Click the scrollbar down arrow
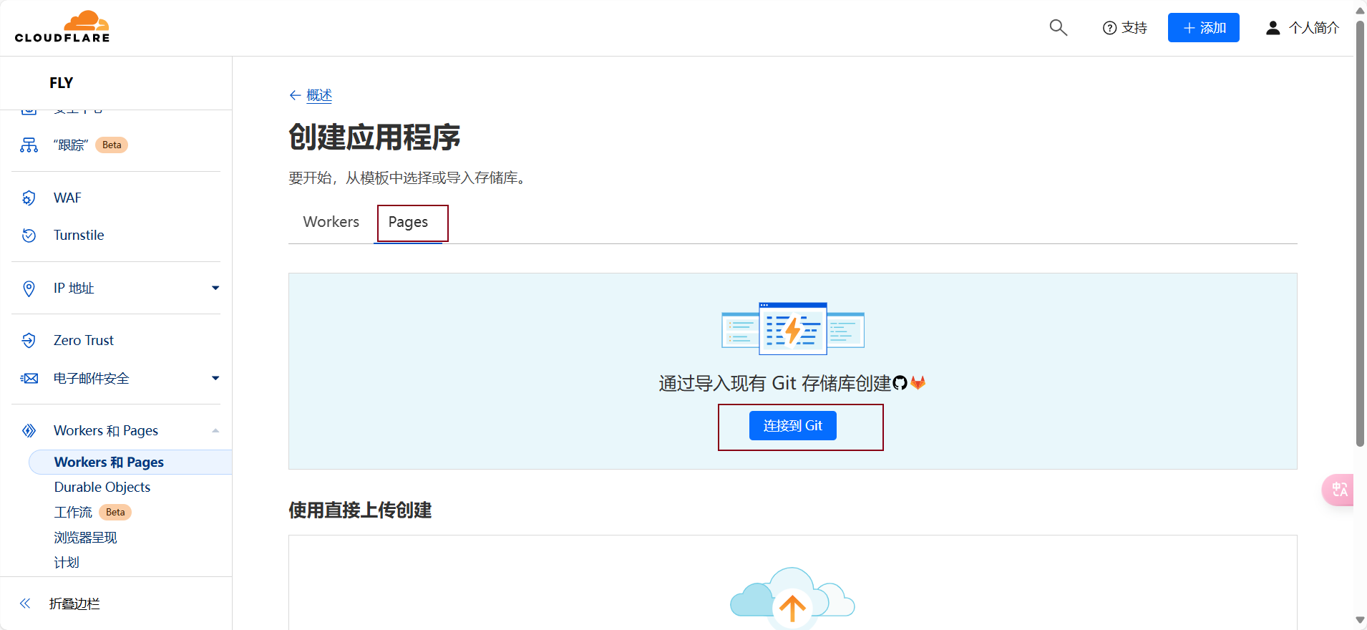The image size is (1367, 630). (x=1360, y=621)
